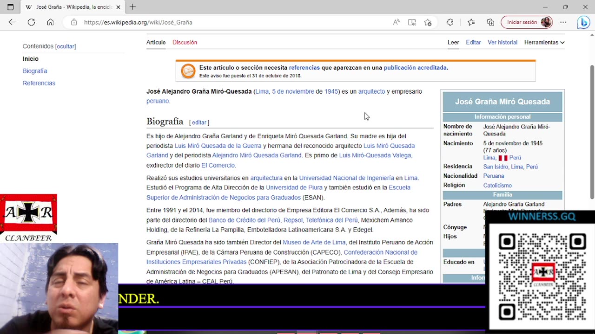Open publicación acreditada link
595x334 pixels.
(415, 68)
